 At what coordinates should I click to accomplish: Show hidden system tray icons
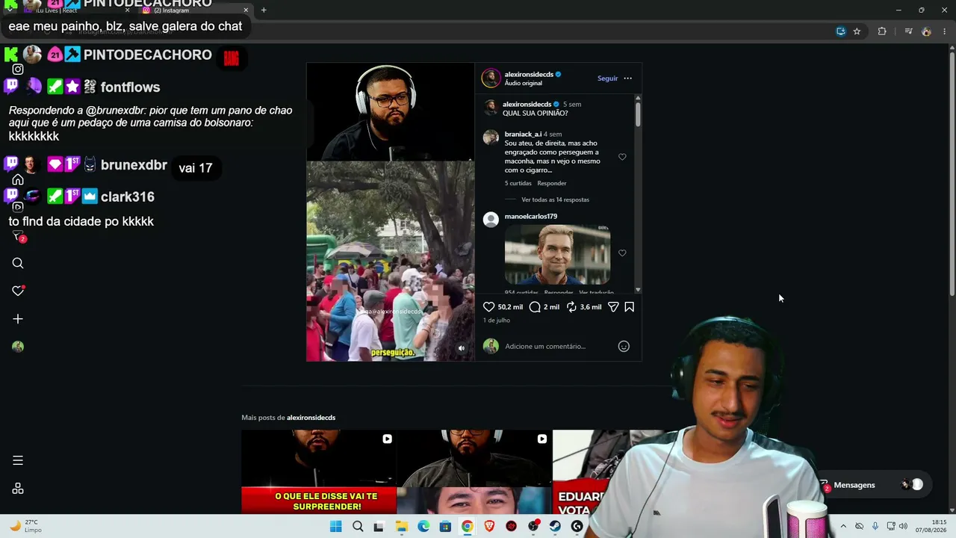843,527
